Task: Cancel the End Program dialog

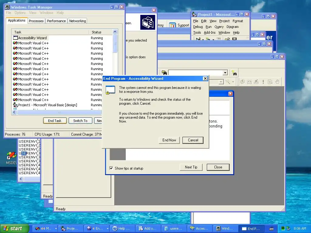Action: 193,140
